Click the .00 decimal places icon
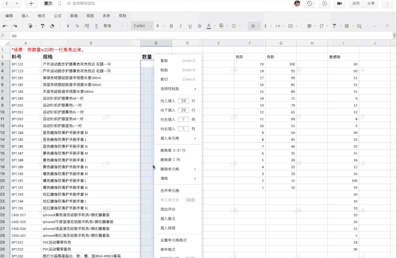397x258 pixels. pyautogui.click(x=86, y=26)
